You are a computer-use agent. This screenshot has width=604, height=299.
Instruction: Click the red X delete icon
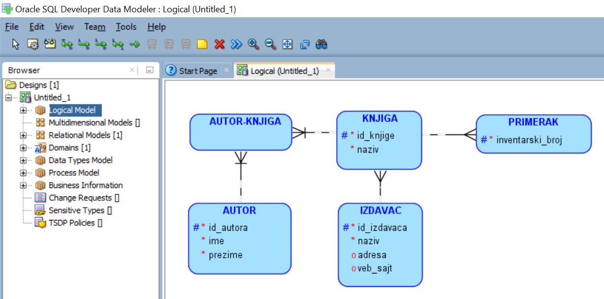pos(219,44)
